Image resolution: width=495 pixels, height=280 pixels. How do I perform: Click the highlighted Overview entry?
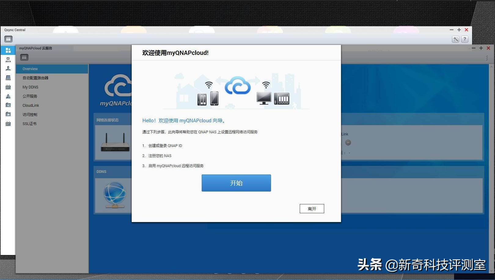30,69
